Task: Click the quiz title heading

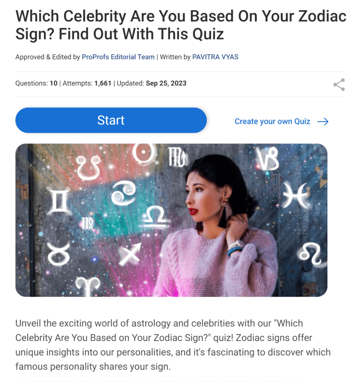Action: (180, 25)
